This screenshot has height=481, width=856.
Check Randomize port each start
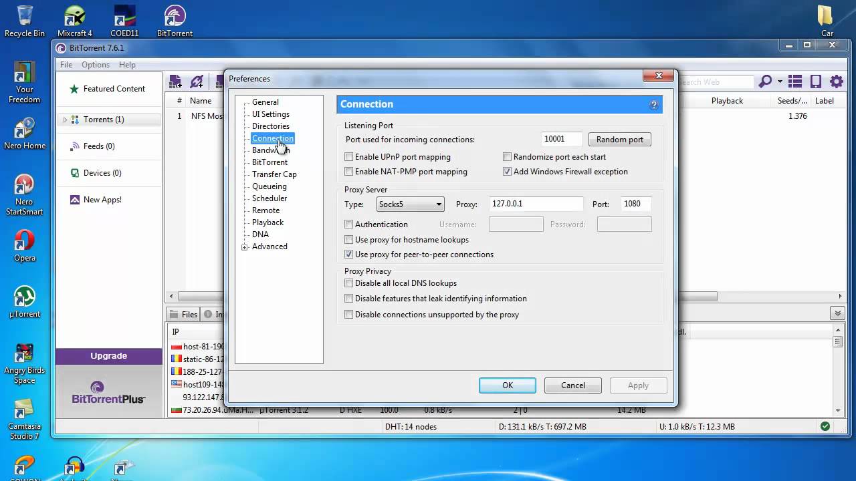click(507, 157)
